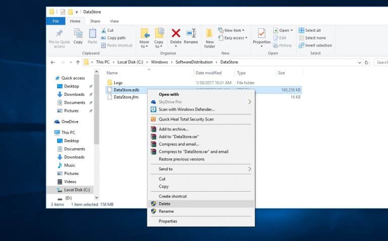This screenshot has height=241, width=388.
Task: Click the Delete icon in the ribbon
Action: (x=176, y=36)
